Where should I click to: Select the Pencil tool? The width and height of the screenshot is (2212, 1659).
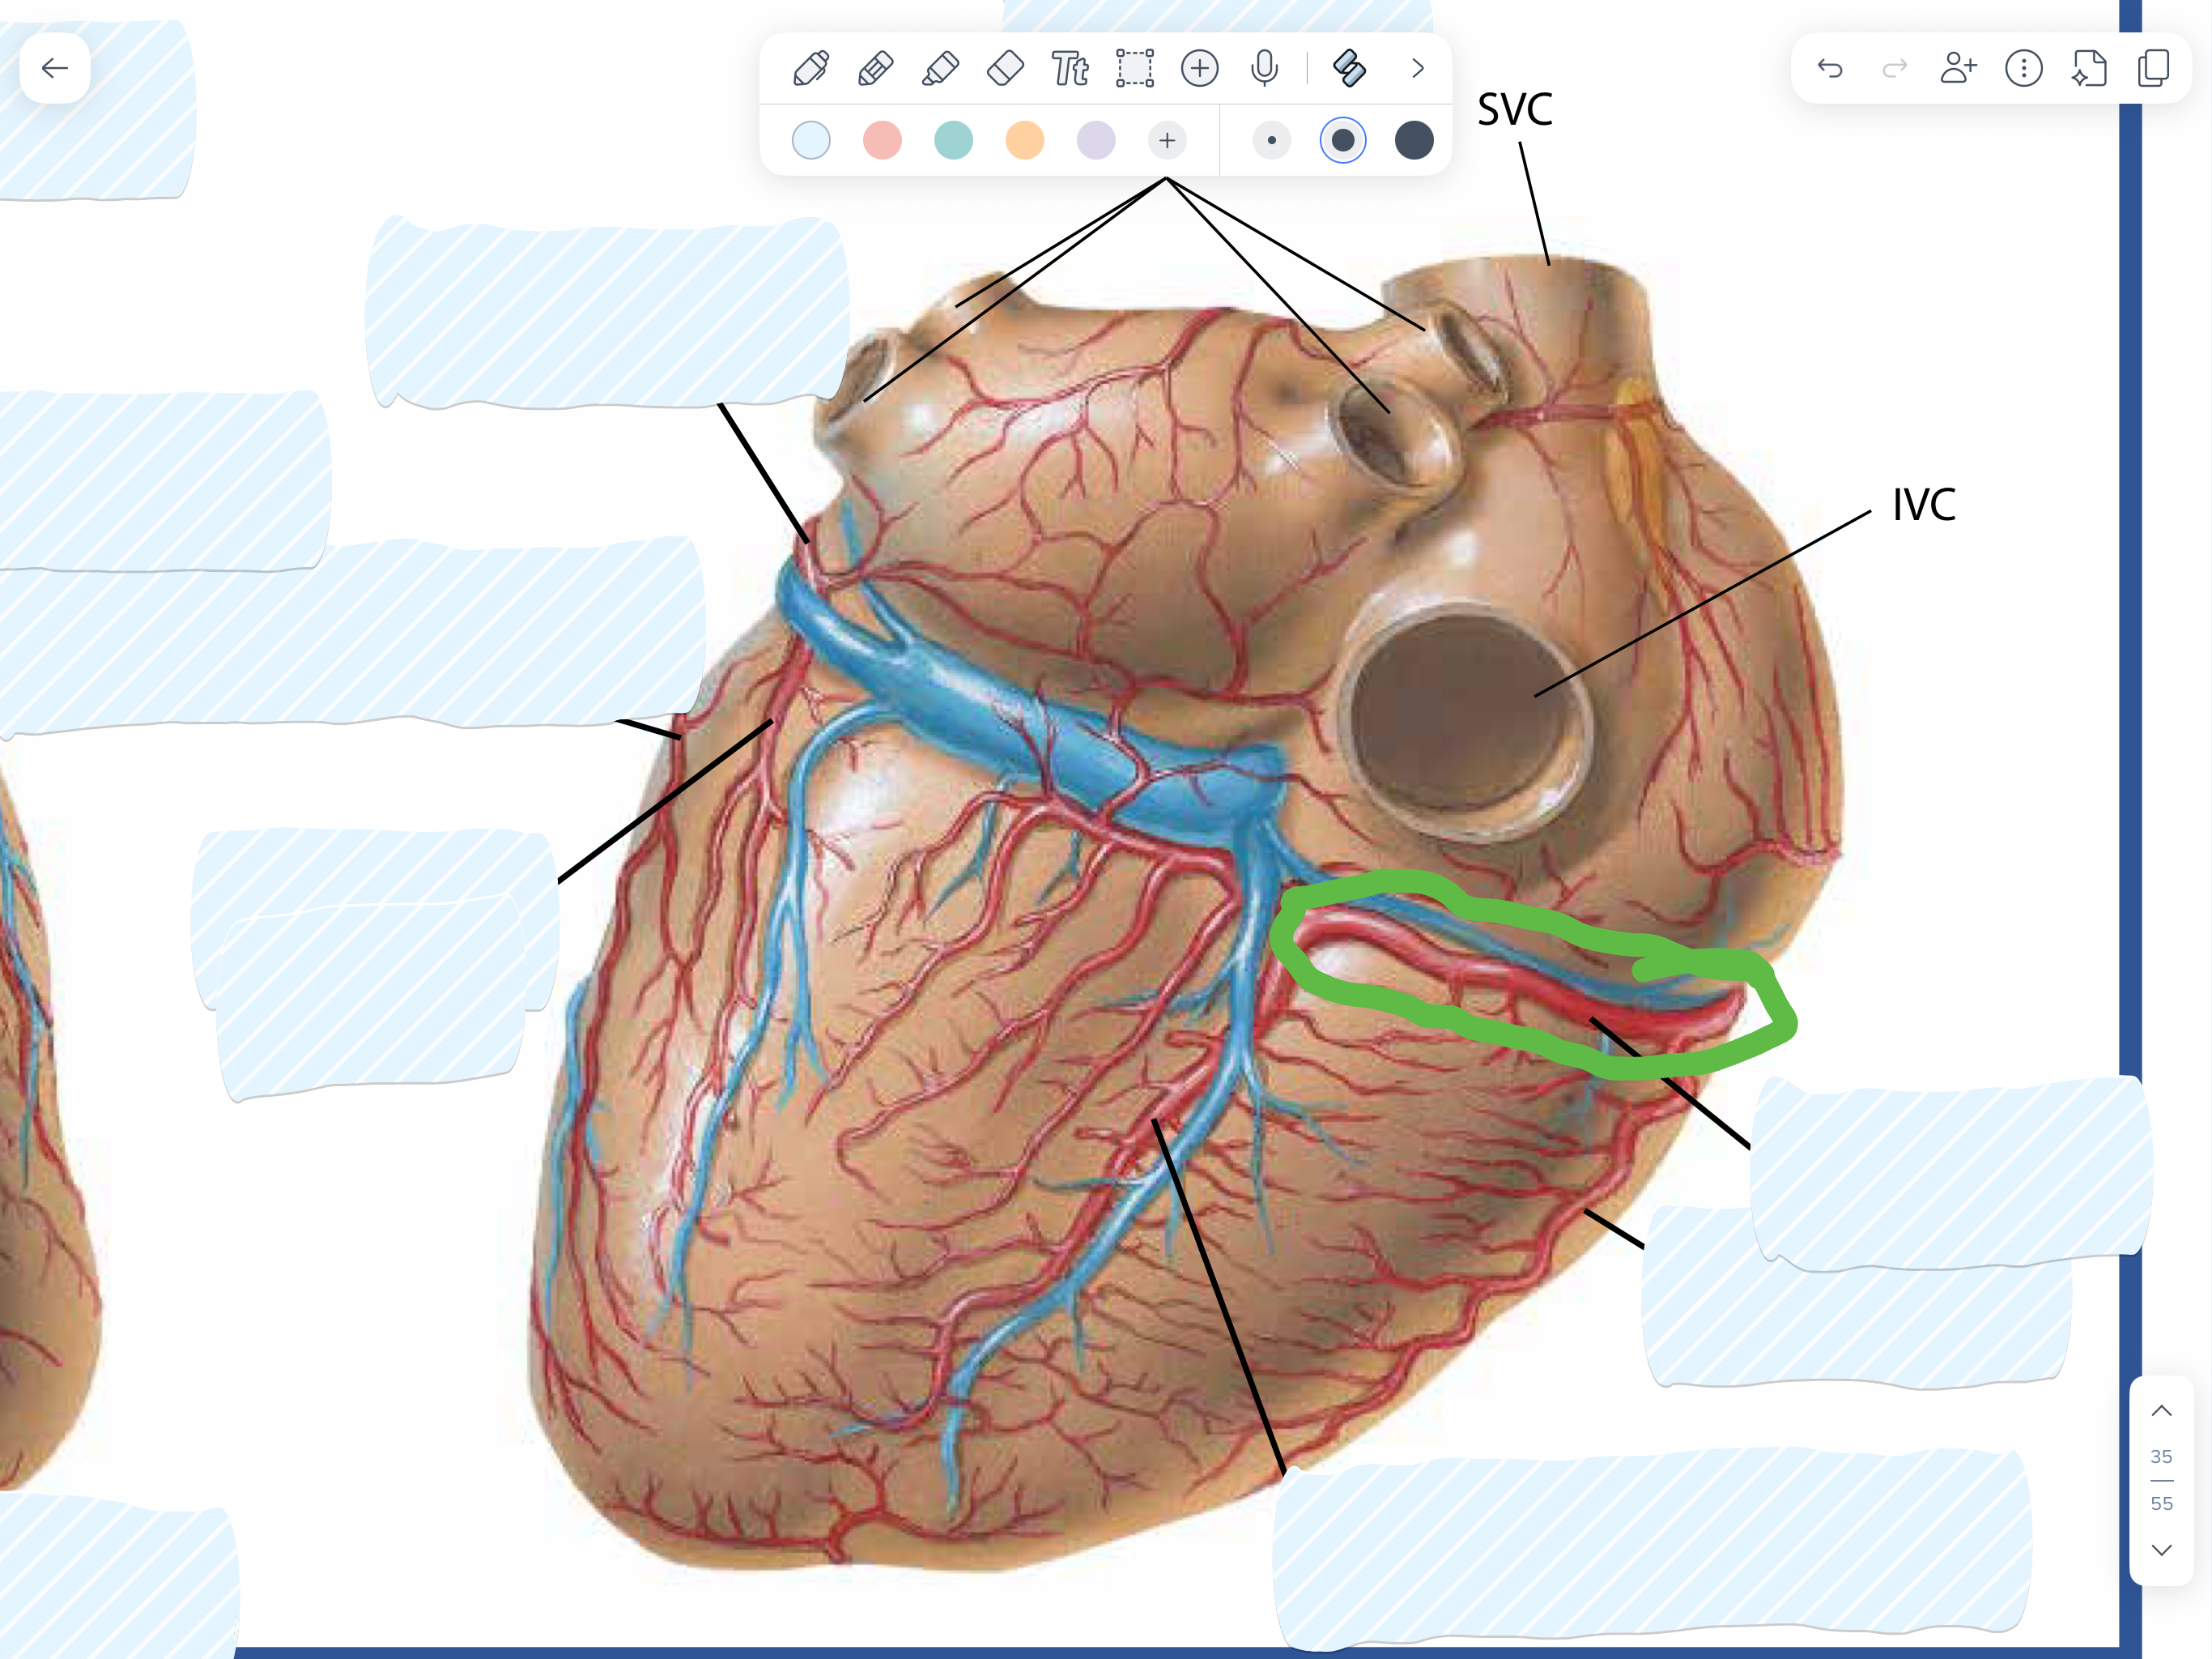pyautogui.click(x=876, y=68)
